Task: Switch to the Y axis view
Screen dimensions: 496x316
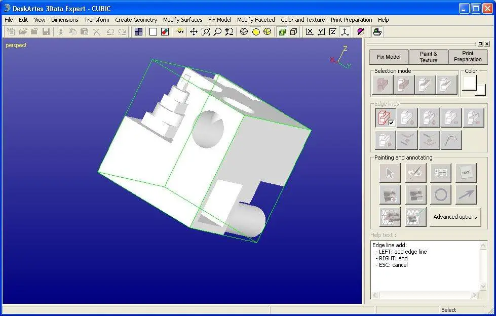Action: pyautogui.click(x=321, y=31)
